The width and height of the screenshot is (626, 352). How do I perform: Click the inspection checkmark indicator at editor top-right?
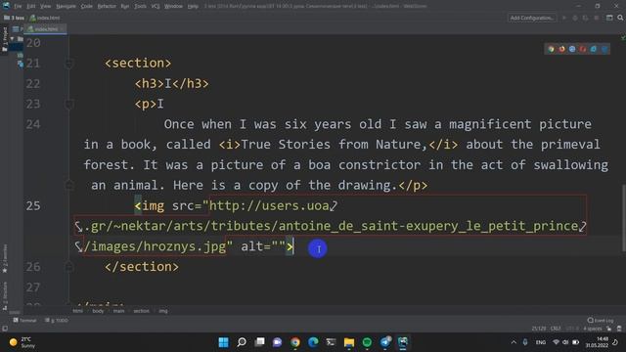coord(623,37)
